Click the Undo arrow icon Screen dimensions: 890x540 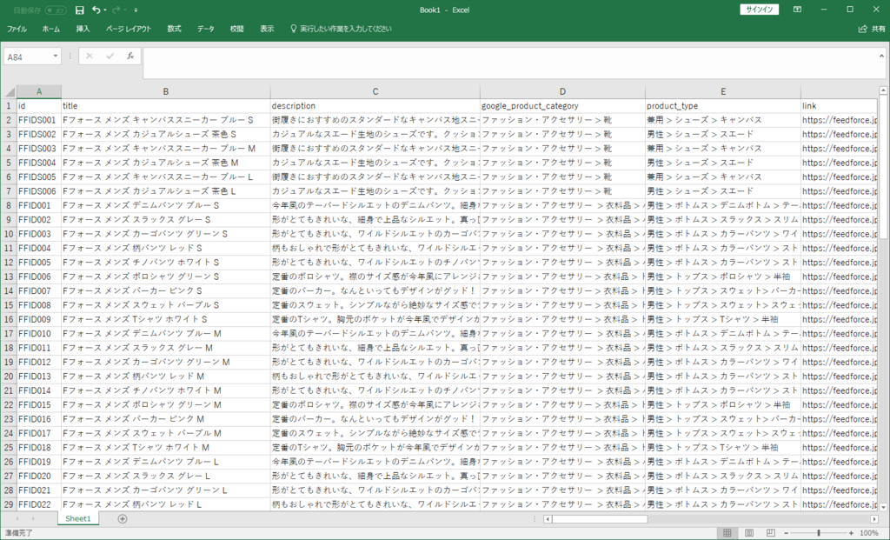(x=96, y=10)
